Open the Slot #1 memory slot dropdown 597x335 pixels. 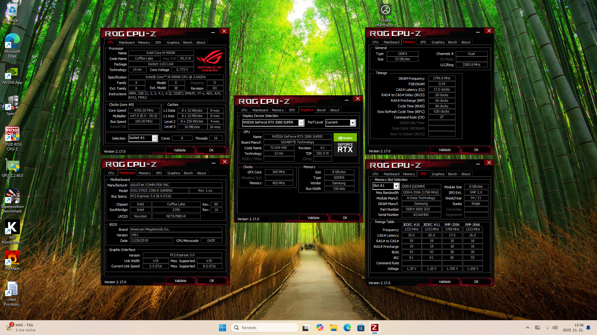pos(396,186)
